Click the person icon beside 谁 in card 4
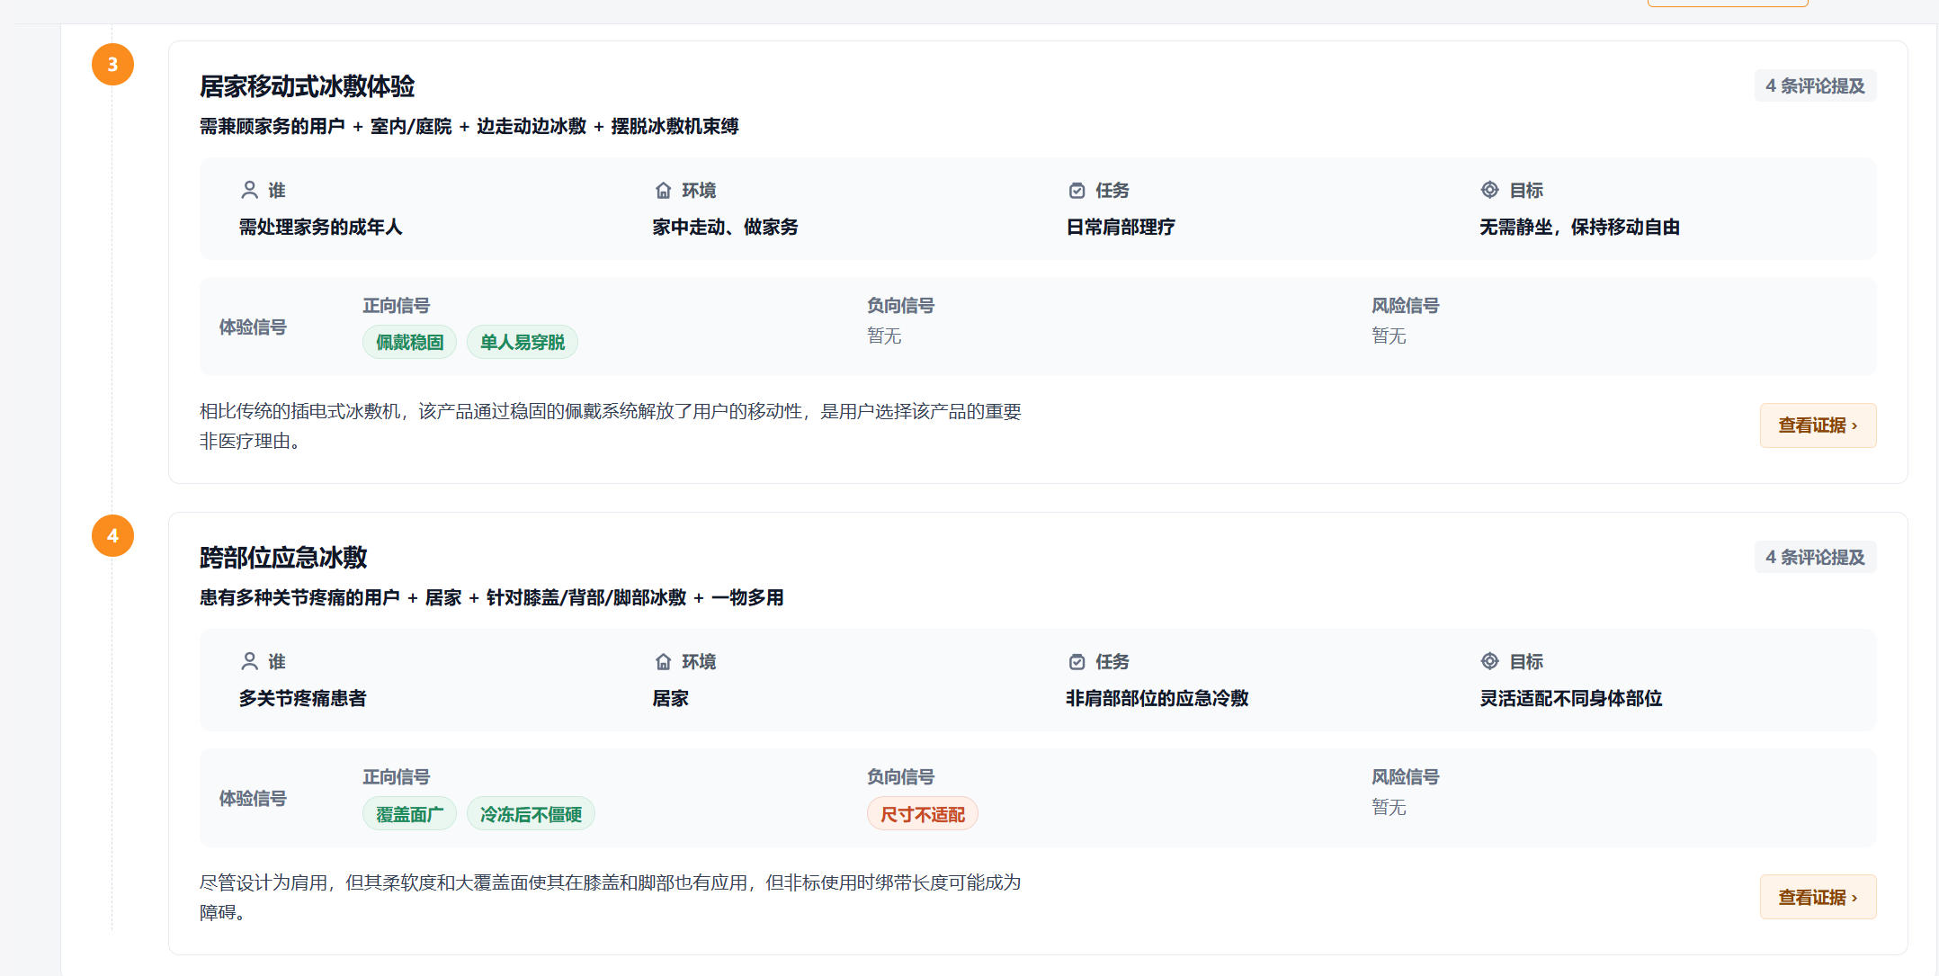Screen dimensions: 1939x976 click(x=249, y=661)
